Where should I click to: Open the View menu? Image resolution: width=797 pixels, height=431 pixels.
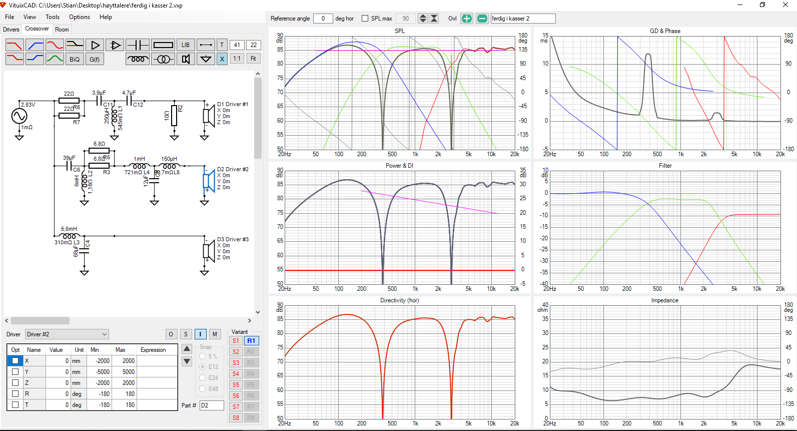[x=30, y=17]
